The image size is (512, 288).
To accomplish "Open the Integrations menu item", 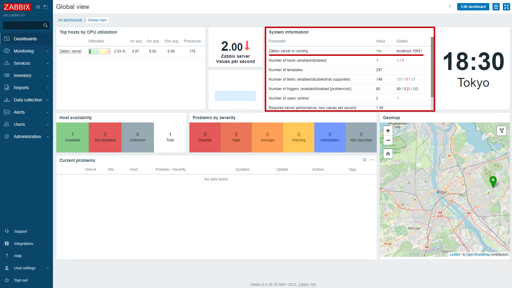I will tap(26, 244).
